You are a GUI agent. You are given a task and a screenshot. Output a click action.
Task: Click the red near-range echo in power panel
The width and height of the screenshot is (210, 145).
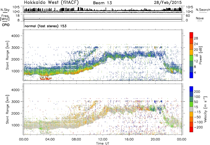point(45,78)
